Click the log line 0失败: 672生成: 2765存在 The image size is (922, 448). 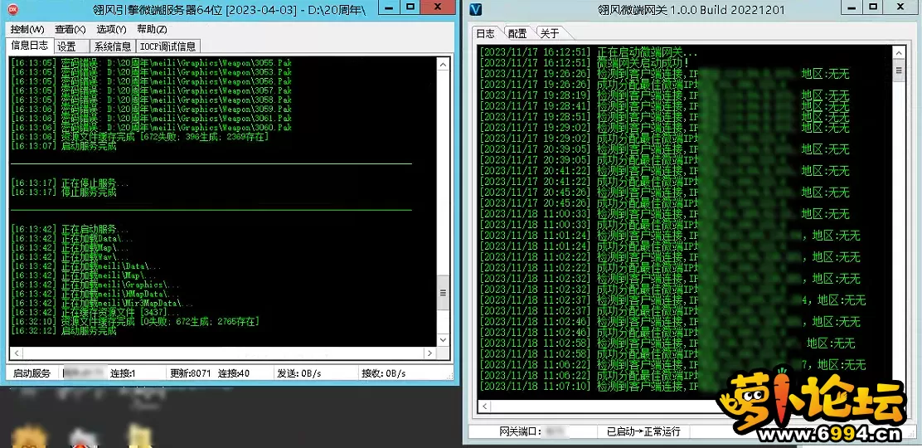pyautogui.click(x=135, y=322)
